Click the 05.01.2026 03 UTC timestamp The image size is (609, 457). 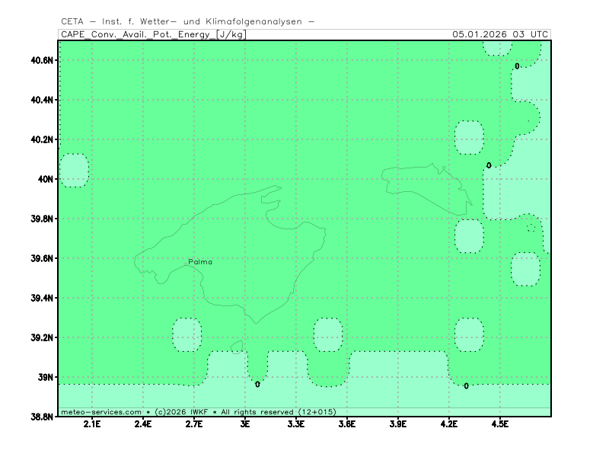coord(499,34)
